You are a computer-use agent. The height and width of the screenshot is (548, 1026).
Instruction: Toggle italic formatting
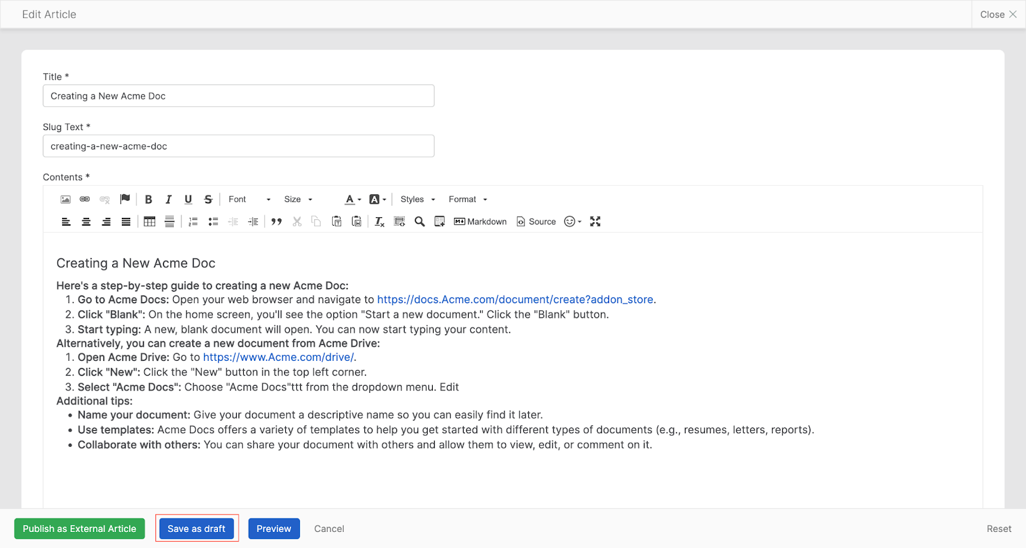pos(169,199)
